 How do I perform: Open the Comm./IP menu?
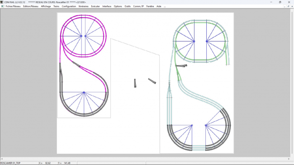point(138,6)
